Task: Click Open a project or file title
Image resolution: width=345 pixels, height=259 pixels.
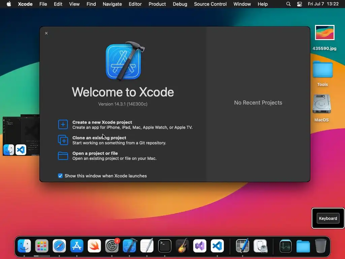Action: [95, 153]
